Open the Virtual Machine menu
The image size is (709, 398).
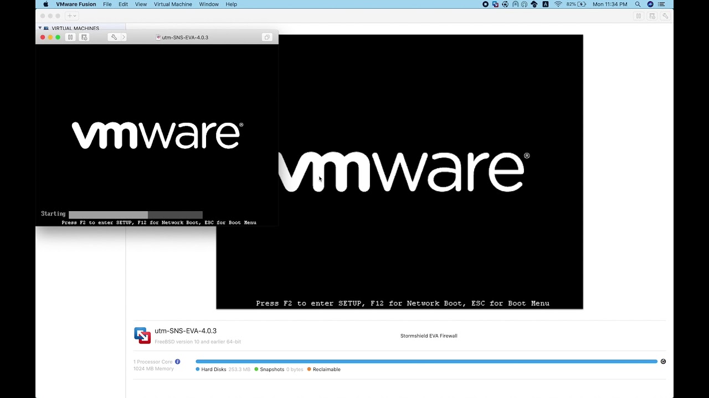(173, 4)
